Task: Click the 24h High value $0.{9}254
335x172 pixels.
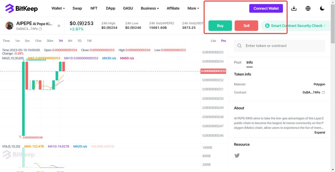Action: coord(109,28)
